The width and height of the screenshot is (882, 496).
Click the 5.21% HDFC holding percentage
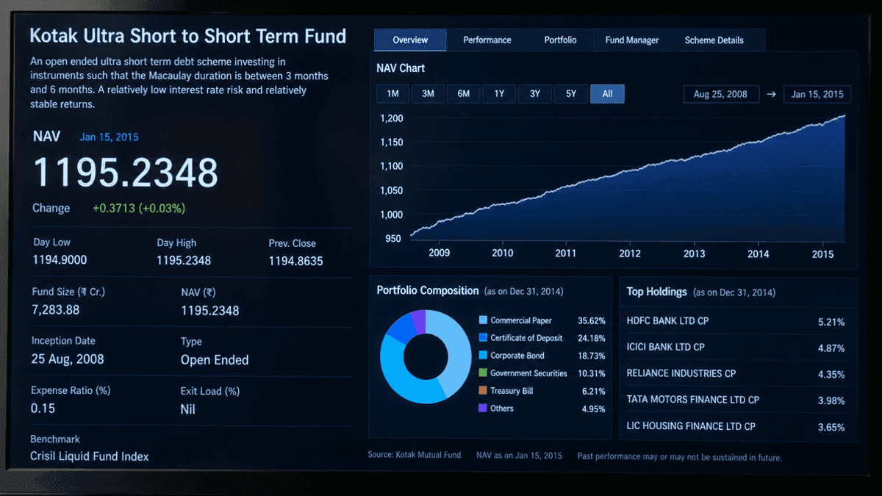[831, 322]
